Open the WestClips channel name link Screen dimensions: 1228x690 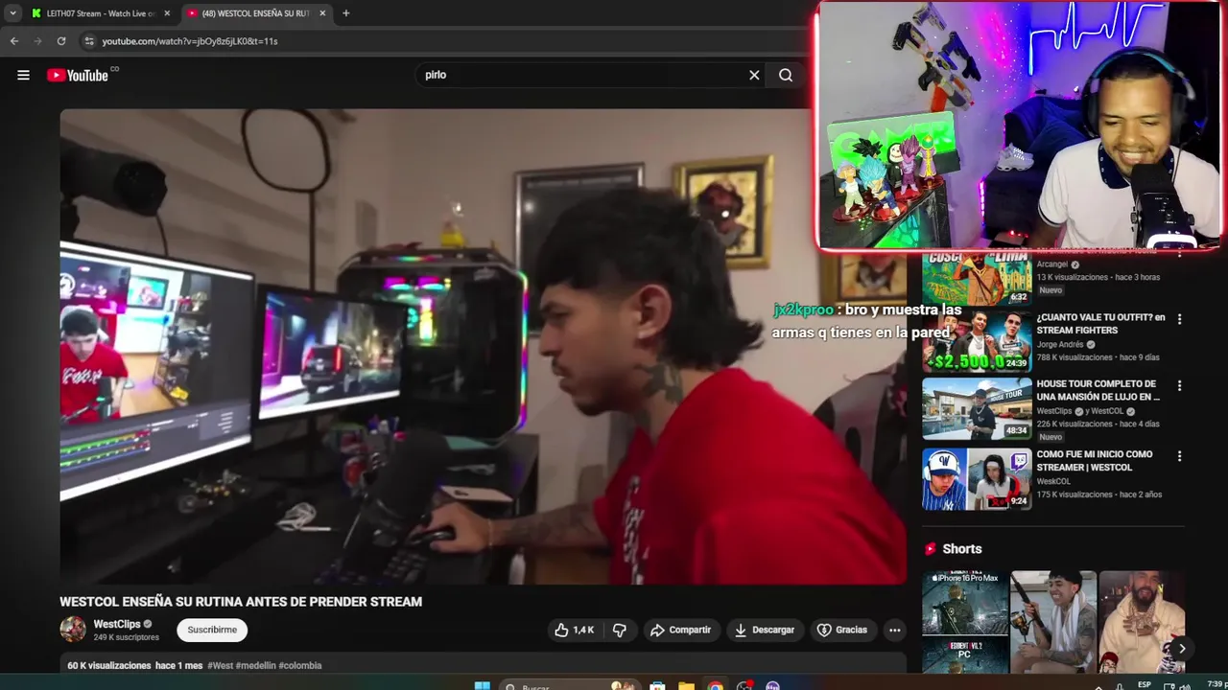point(117,624)
